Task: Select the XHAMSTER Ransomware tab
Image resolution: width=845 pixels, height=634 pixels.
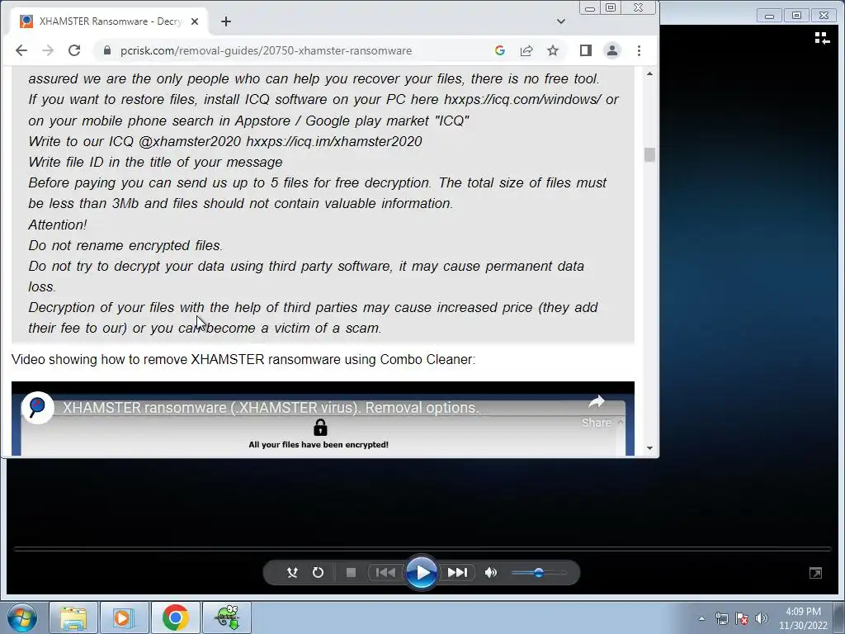Action: 110,21
